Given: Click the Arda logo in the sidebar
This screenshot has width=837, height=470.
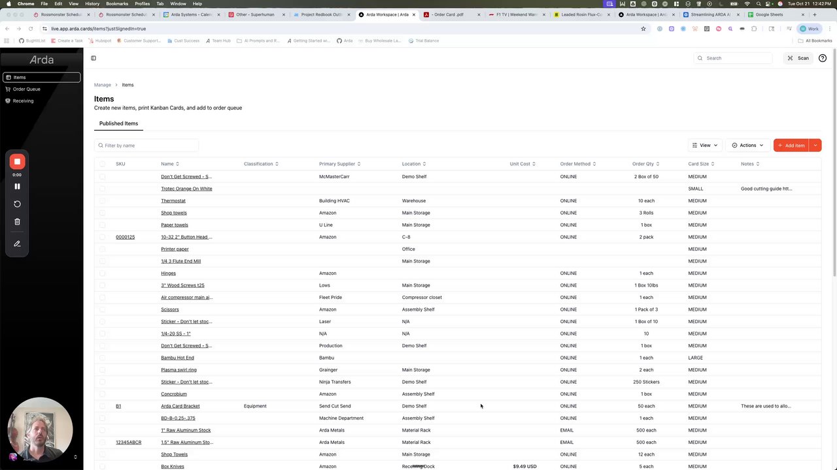Looking at the screenshot, I should coord(42,59).
